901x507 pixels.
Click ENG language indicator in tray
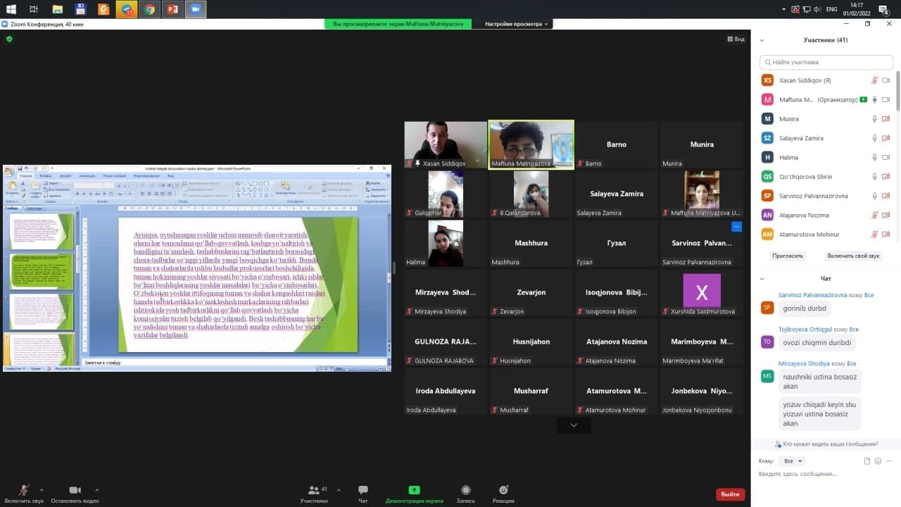831,9
